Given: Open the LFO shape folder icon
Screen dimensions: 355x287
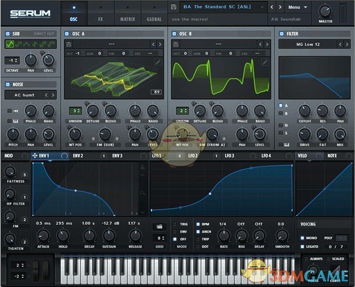Looking at the screenshot, I should (159, 226).
